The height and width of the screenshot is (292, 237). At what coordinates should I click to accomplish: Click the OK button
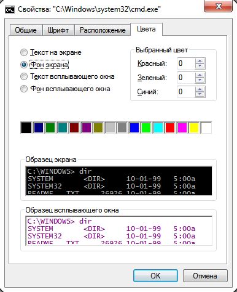pos(155,276)
